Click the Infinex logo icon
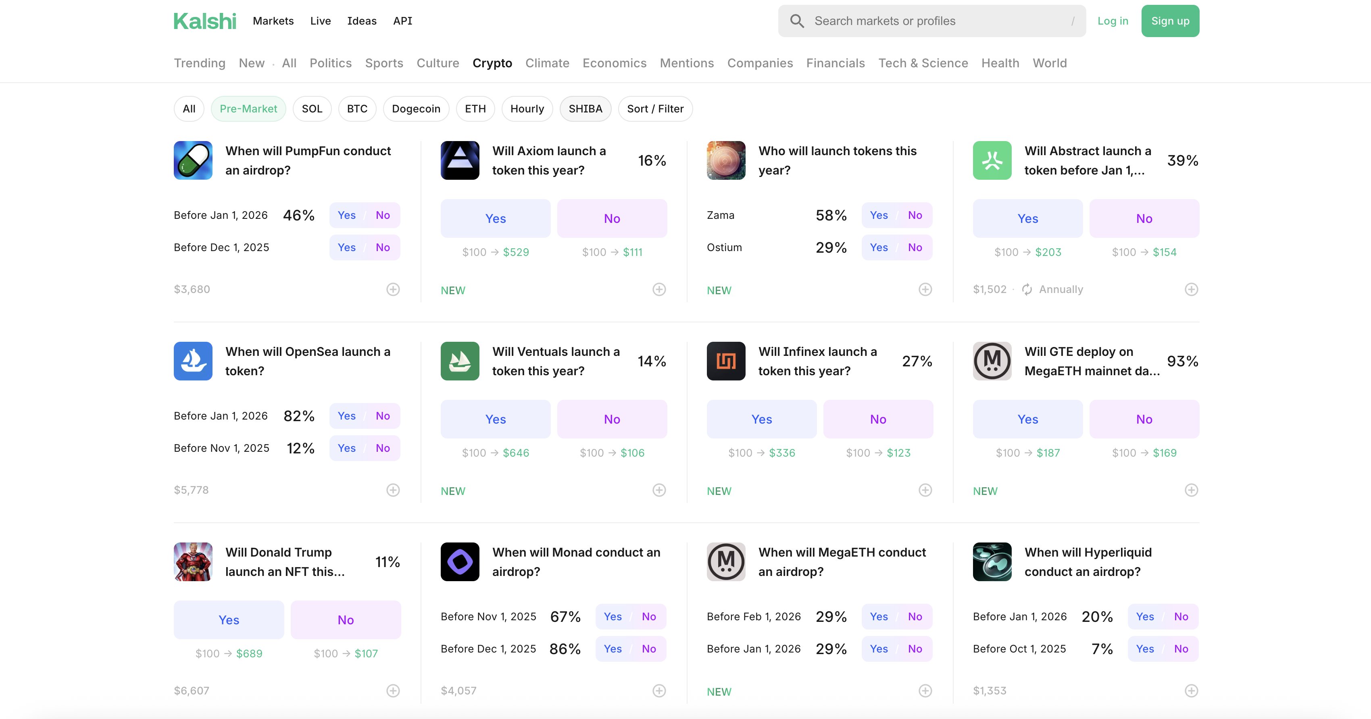This screenshot has height=719, width=1371. pos(725,361)
